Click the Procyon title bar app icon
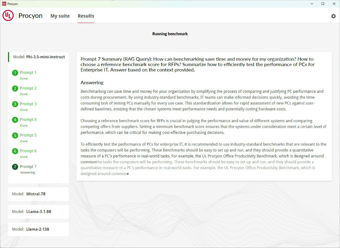 click(x=4, y=4)
